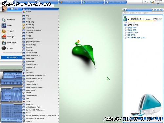Click the Messenger title bar icon
The image size is (164, 123).
coord(124,10)
